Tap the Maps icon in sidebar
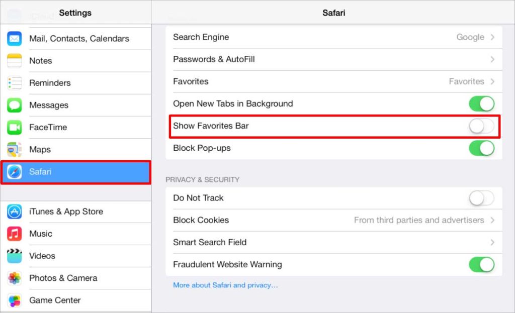This screenshot has width=515, height=313. 15,150
